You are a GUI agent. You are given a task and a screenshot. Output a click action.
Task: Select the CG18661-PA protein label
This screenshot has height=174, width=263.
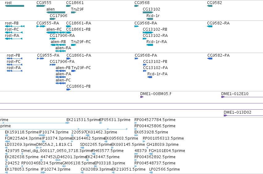pyautogui.click(x=79, y=55)
